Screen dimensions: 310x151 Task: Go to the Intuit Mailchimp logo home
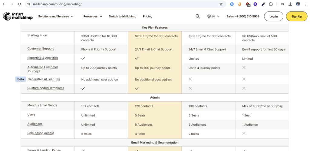[18, 17]
